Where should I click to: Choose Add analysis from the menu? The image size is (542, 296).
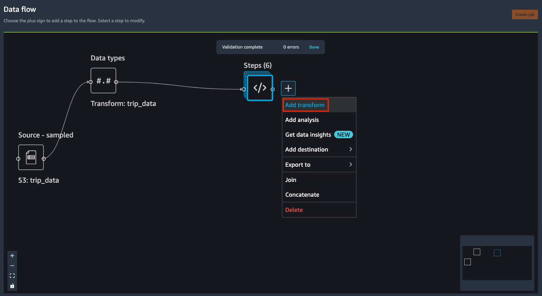[x=319, y=120]
